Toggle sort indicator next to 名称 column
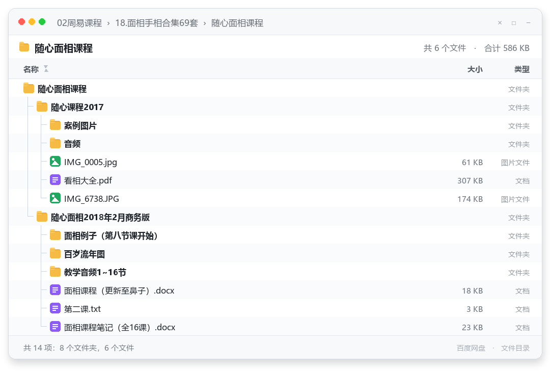This screenshot has height=371, width=550. point(46,69)
